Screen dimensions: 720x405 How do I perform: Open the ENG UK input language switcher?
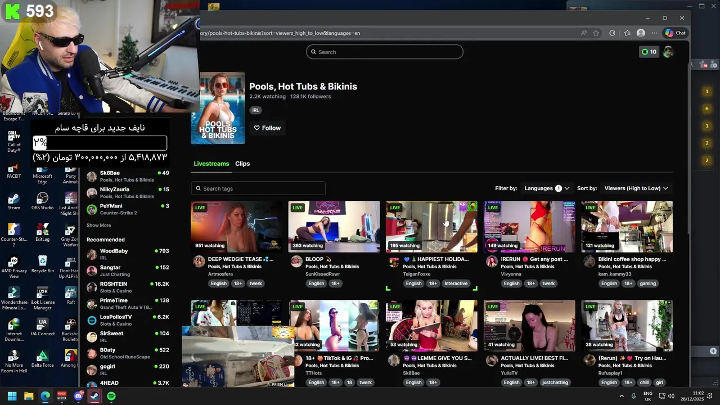647,396
